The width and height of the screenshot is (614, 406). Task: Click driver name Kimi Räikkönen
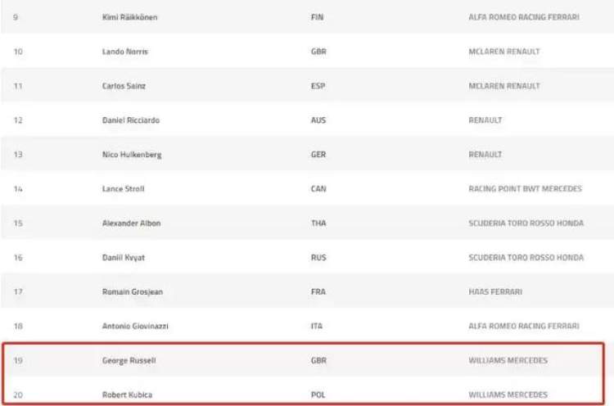pyautogui.click(x=129, y=17)
